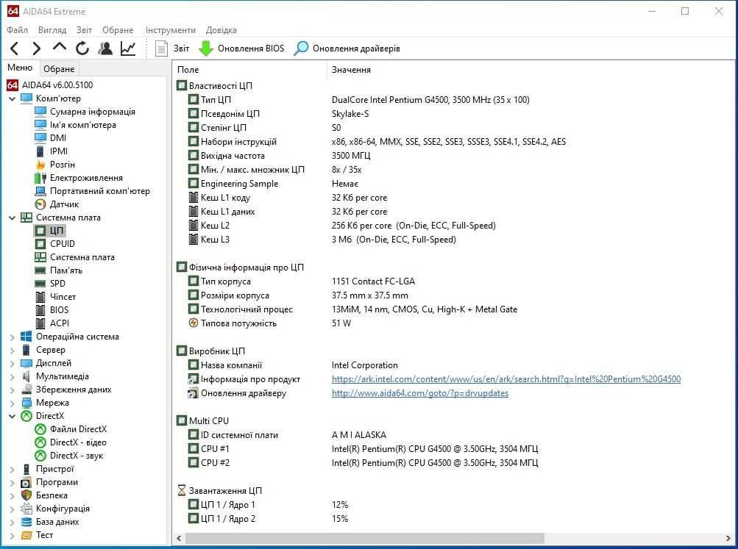The image size is (738, 549).
Task: Expand the Пристрої node
Action: (13, 469)
